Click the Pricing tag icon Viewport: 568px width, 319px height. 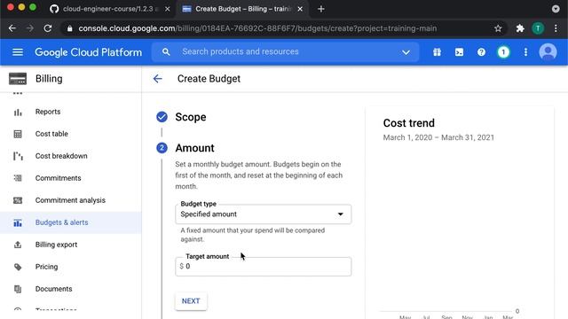pyautogui.click(x=18, y=267)
